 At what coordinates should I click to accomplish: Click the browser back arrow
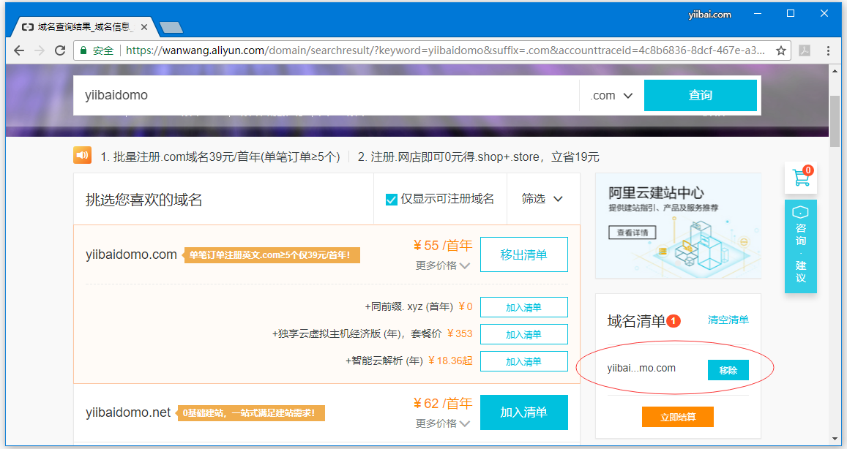(19, 50)
